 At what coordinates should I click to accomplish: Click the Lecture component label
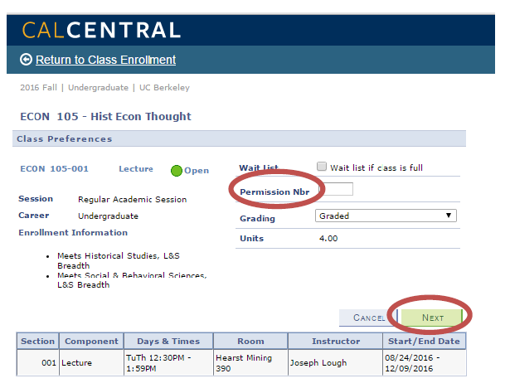point(136,169)
